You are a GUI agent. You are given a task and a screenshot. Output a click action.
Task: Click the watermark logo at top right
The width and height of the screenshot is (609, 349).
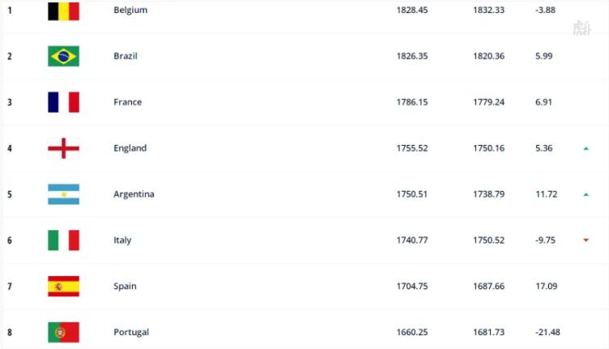click(x=581, y=28)
